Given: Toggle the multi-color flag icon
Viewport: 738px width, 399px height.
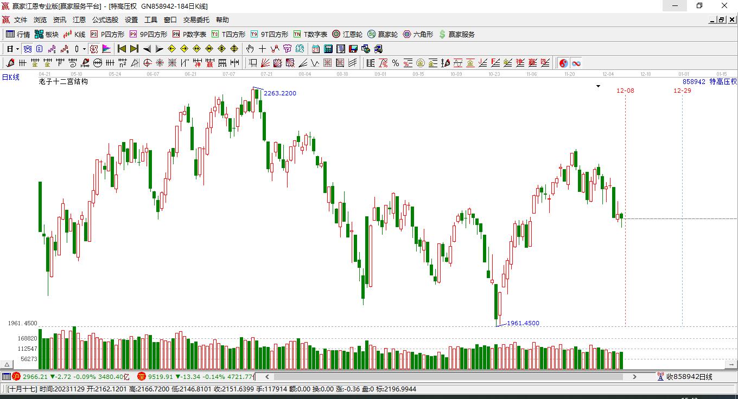Looking at the screenshot, I should [x=106, y=49].
